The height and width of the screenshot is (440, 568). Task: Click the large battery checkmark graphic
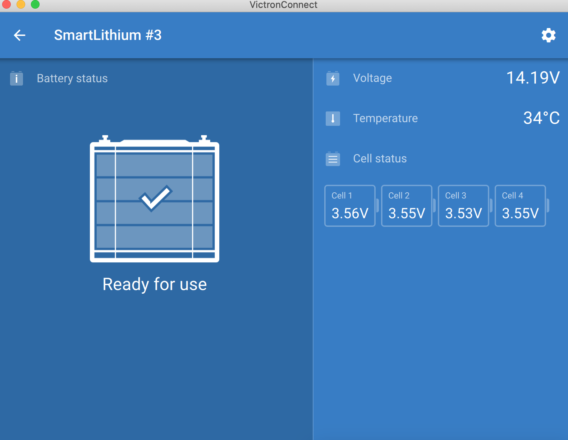pyautogui.click(x=155, y=200)
